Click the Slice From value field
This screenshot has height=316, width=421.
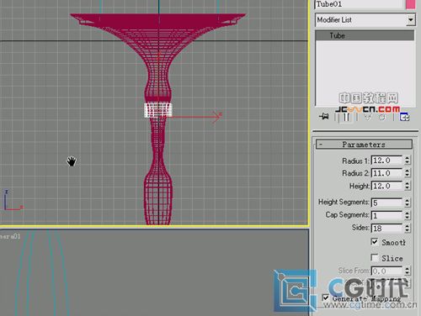point(386,271)
